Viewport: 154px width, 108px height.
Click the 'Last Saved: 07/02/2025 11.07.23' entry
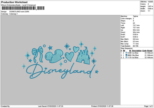[x=51, y=106]
